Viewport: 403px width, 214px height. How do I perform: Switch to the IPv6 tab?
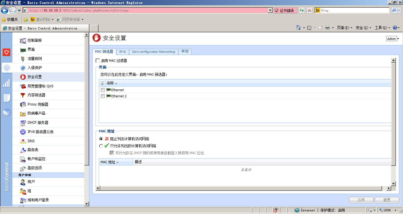[x=122, y=52]
